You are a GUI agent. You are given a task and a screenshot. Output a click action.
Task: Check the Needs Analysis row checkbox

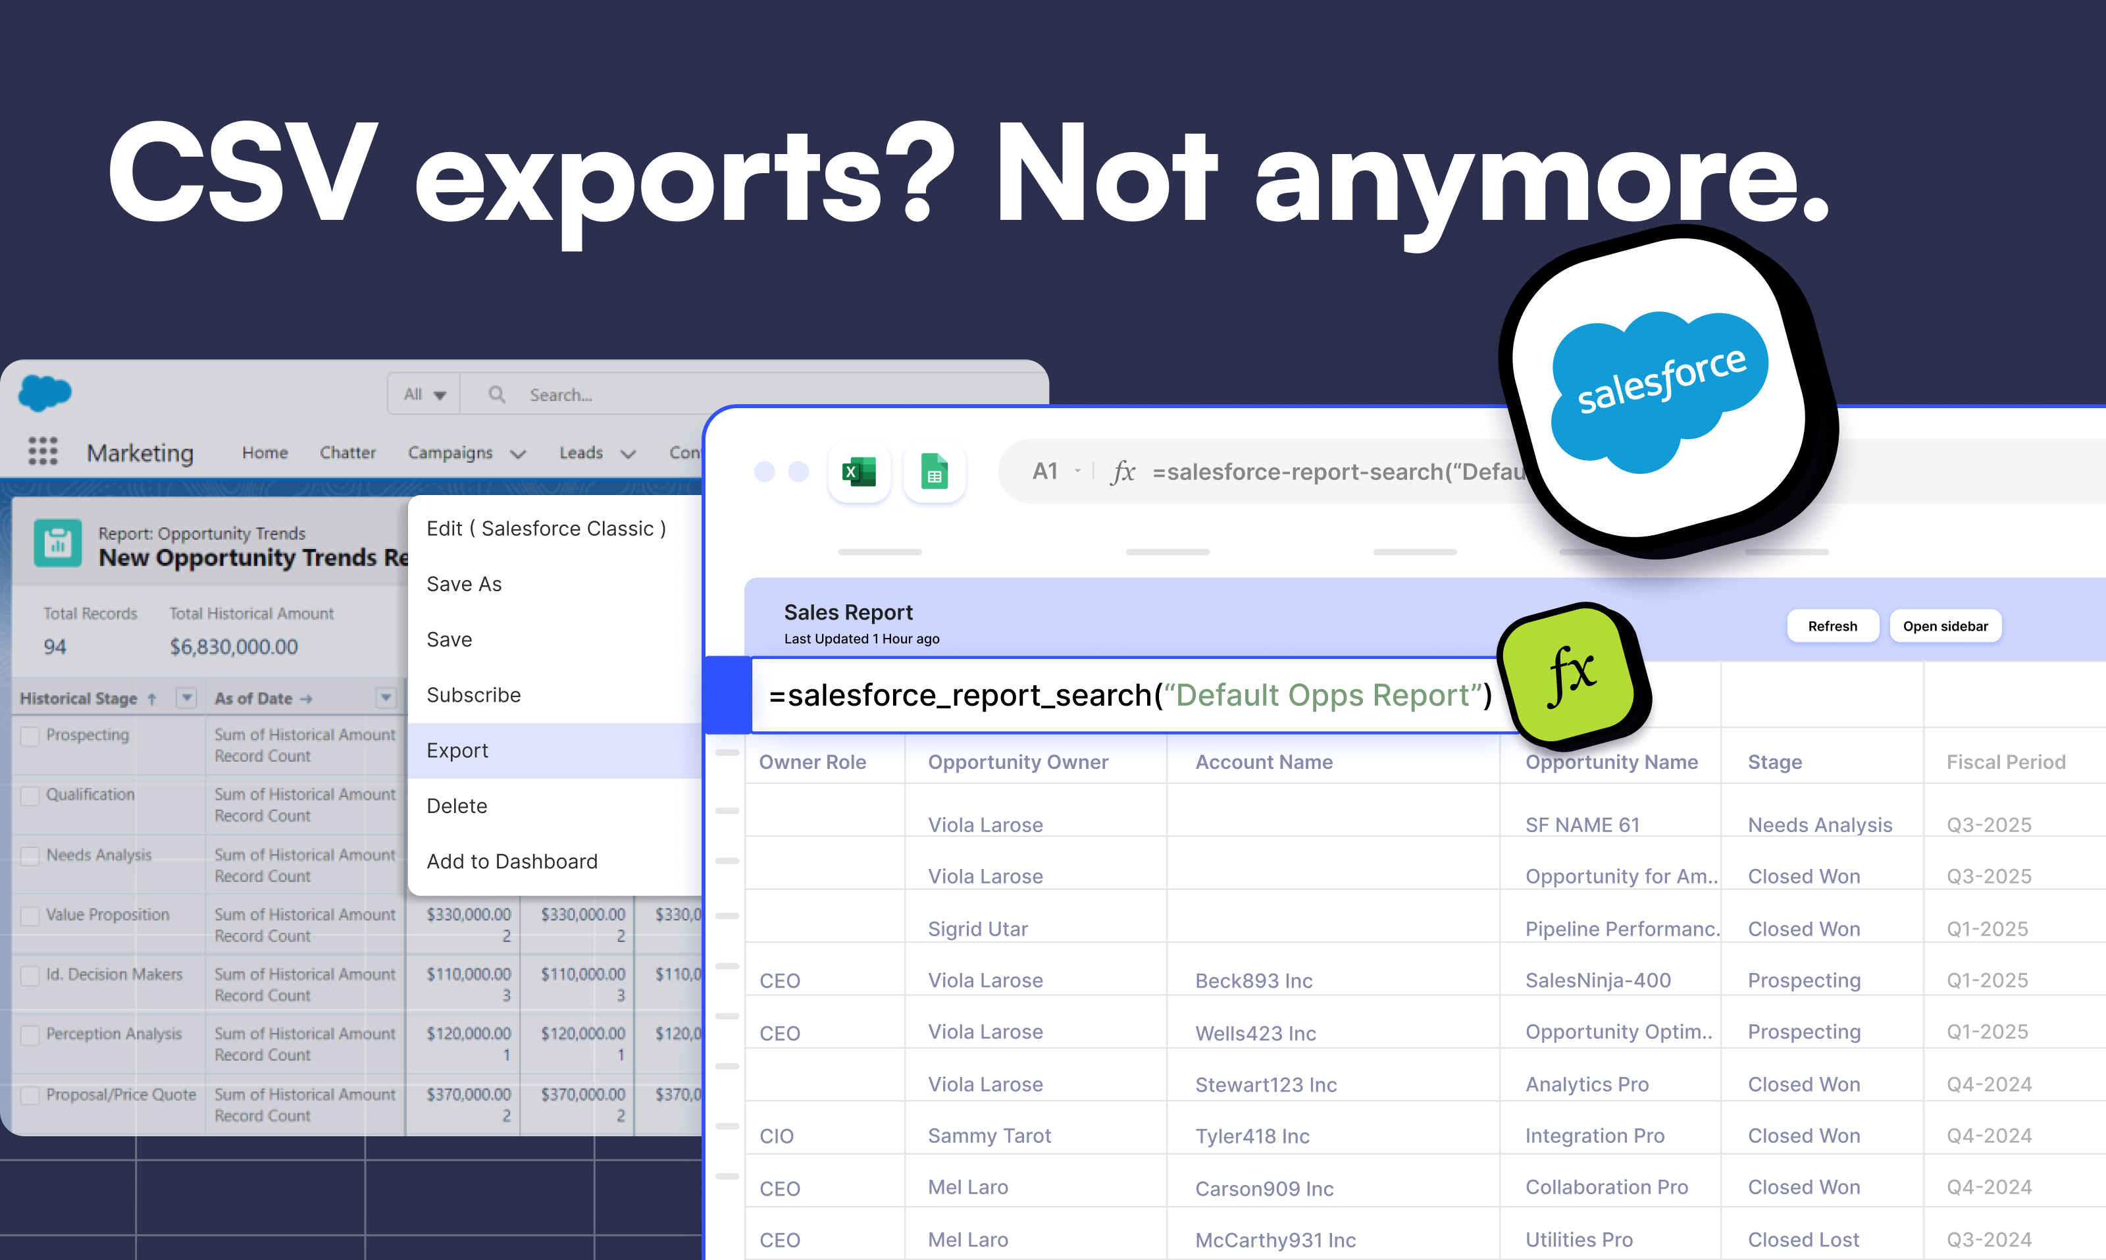pyautogui.click(x=30, y=855)
